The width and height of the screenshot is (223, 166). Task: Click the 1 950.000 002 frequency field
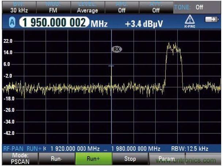pyautogui.click(x=54, y=24)
